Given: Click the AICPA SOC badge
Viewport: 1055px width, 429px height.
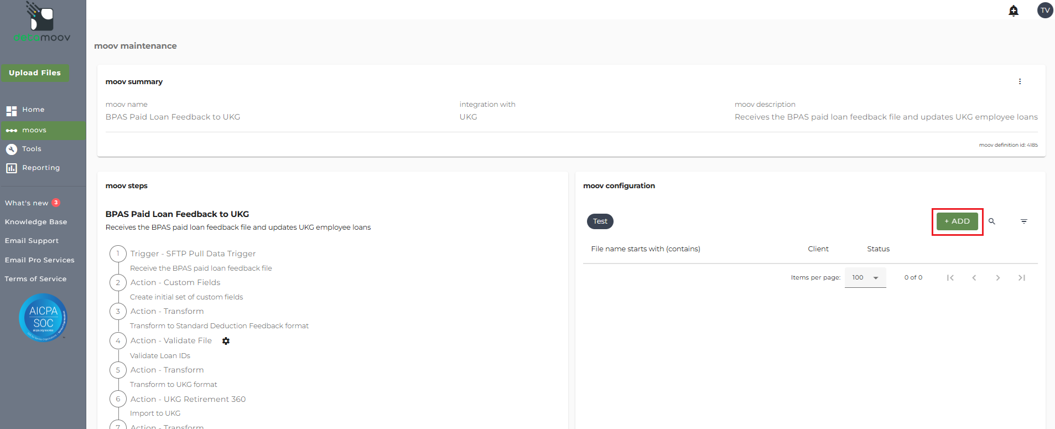Looking at the screenshot, I should (x=43, y=317).
